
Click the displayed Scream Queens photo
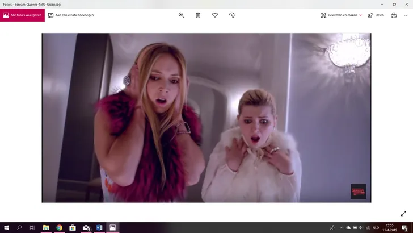[206, 118]
